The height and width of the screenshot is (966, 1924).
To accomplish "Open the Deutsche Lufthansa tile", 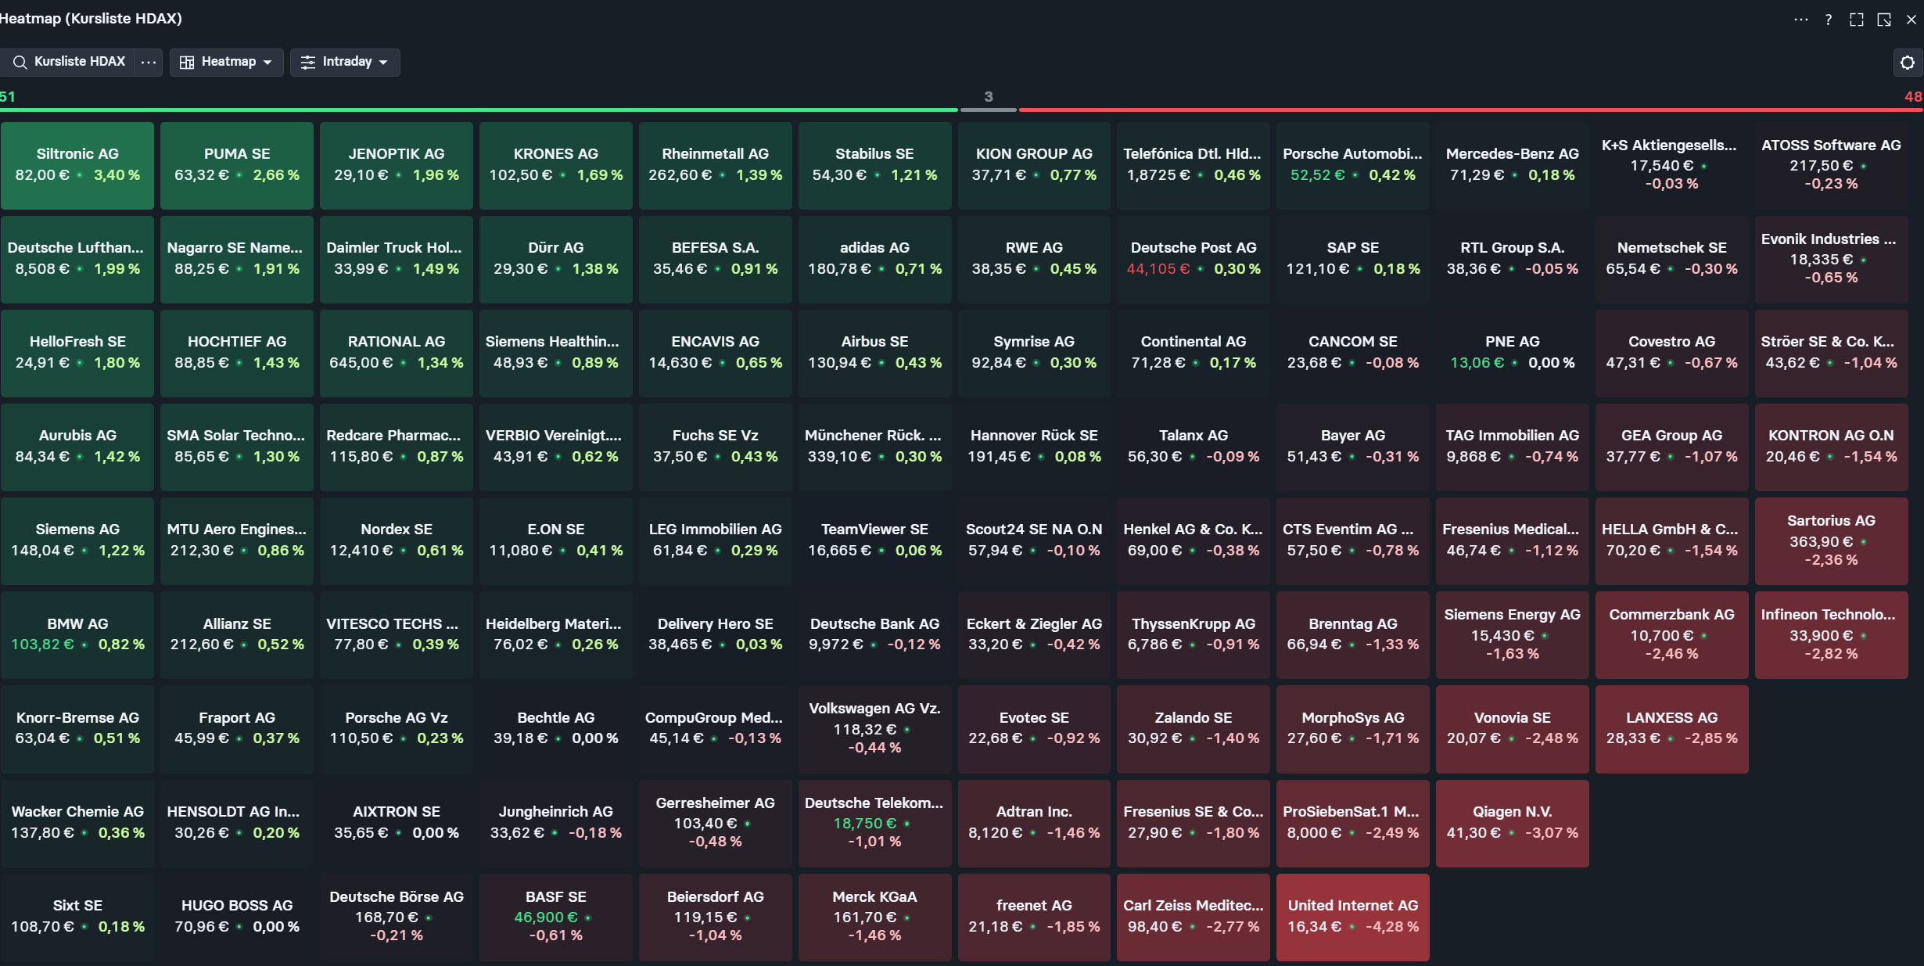I will (77, 259).
